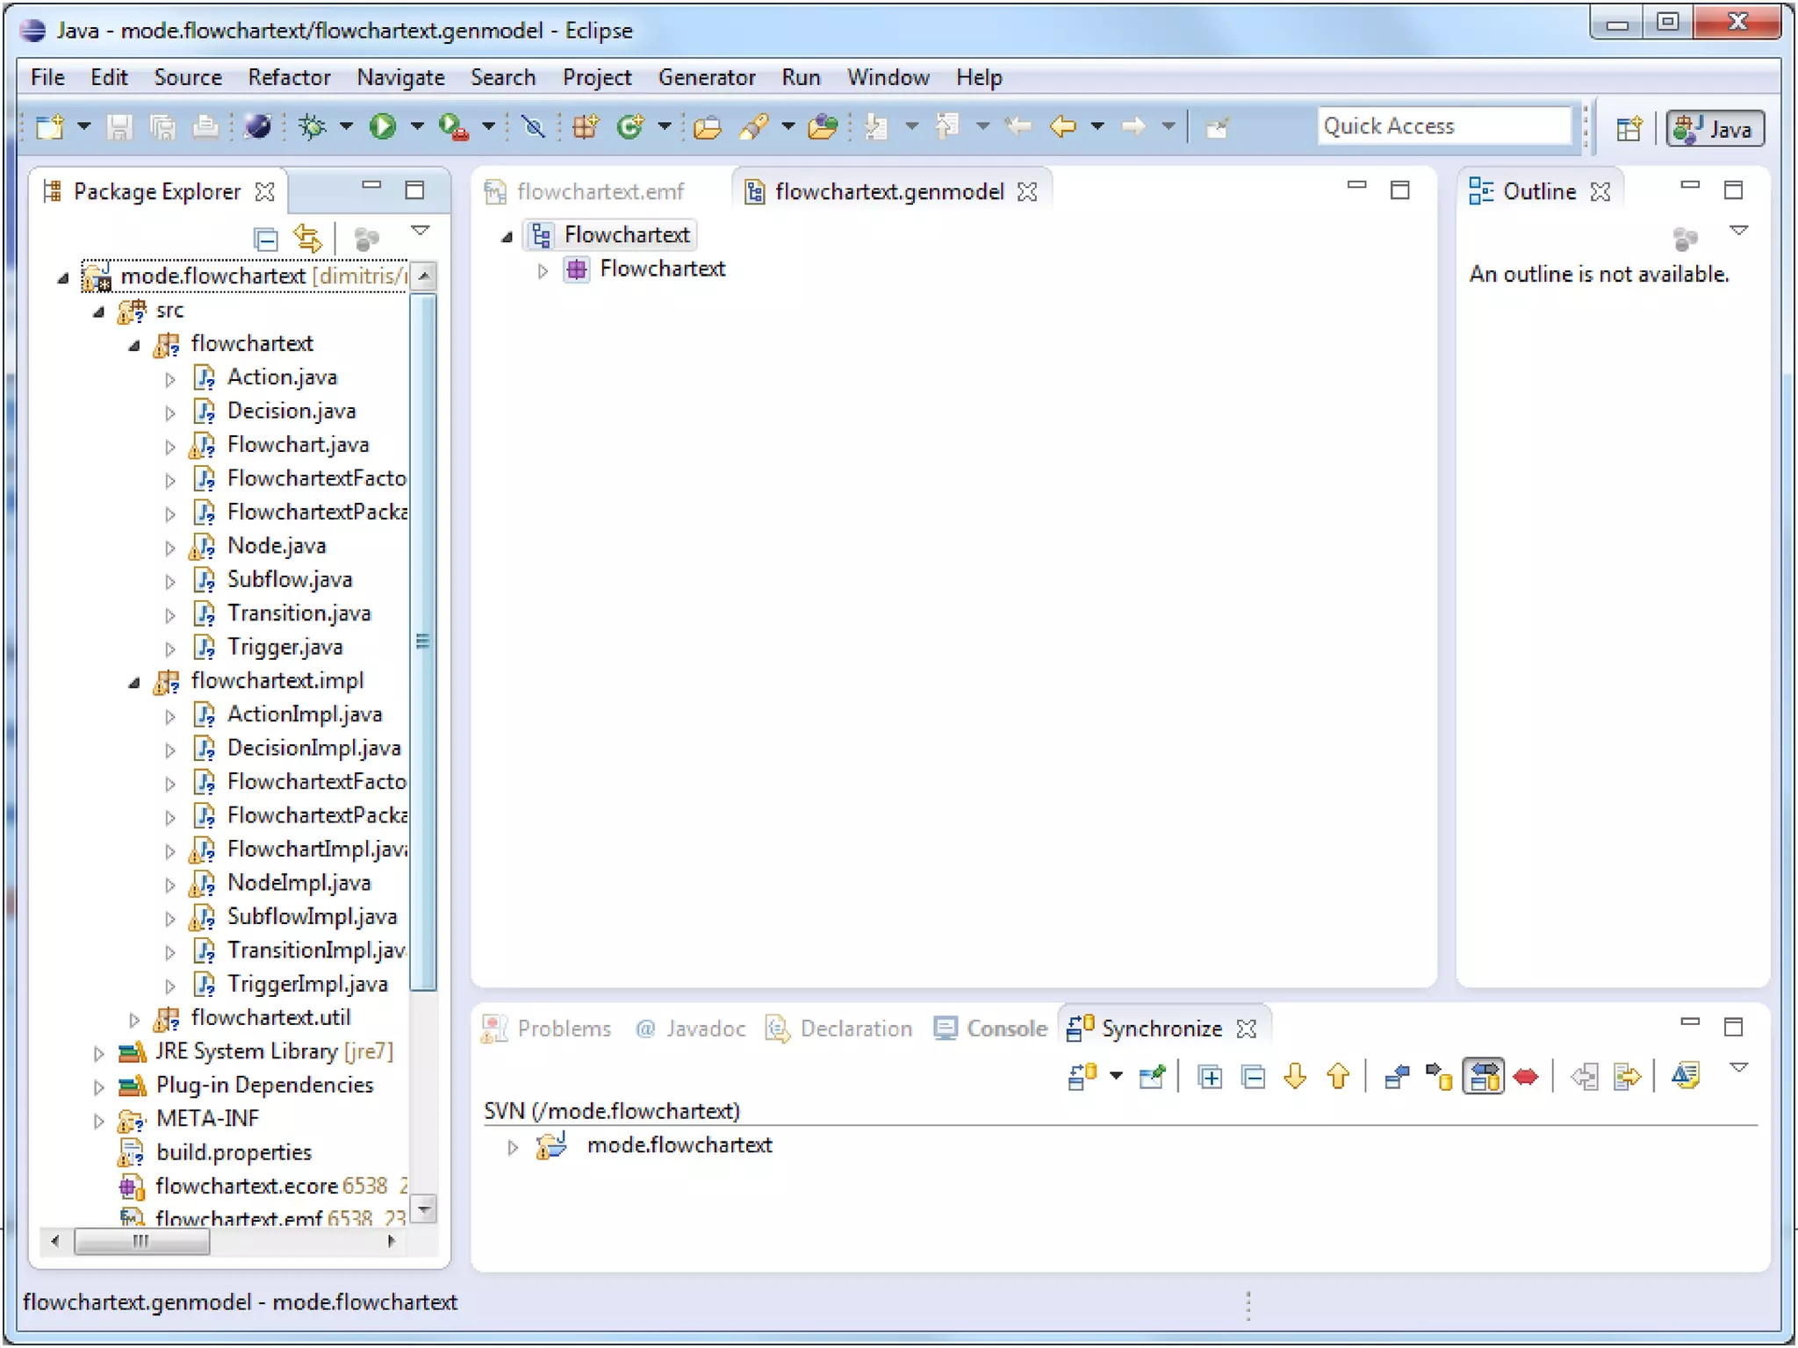Collapse the flowchartext.impl package
This screenshot has width=1798, height=1348.
tap(133, 682)
